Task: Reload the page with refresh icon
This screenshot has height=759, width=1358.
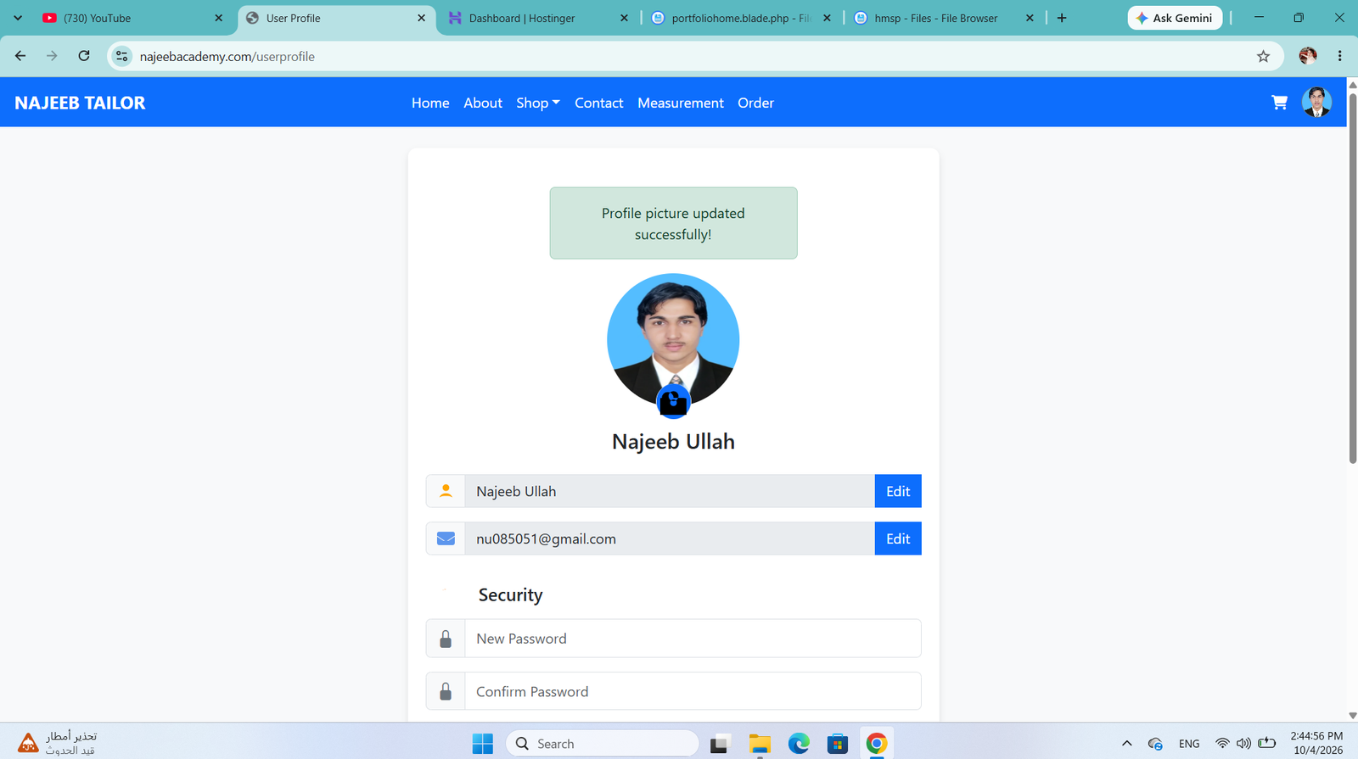Action: [x=84, y=56]
